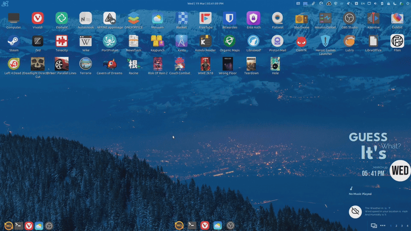The height and width of the screenshot is (231, 411).
Task: Switch to workspace 3
Action: pyautogui.click(x=402, y=226)
